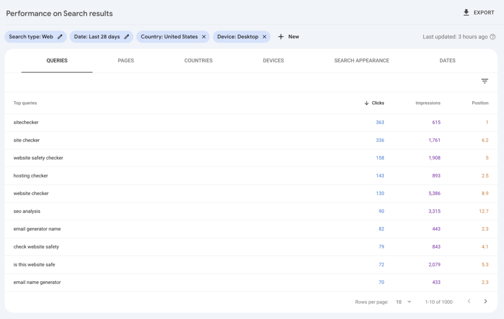Sort by the Impressions column header

428,103
